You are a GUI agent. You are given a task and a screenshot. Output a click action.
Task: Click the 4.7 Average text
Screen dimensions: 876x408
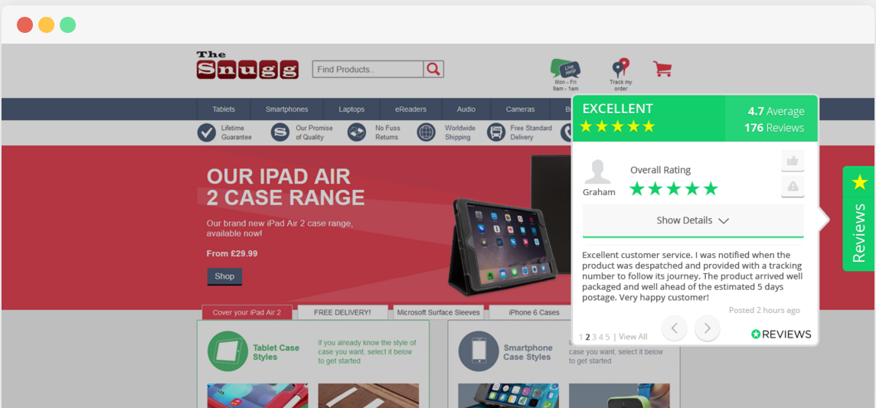point(776,111)
